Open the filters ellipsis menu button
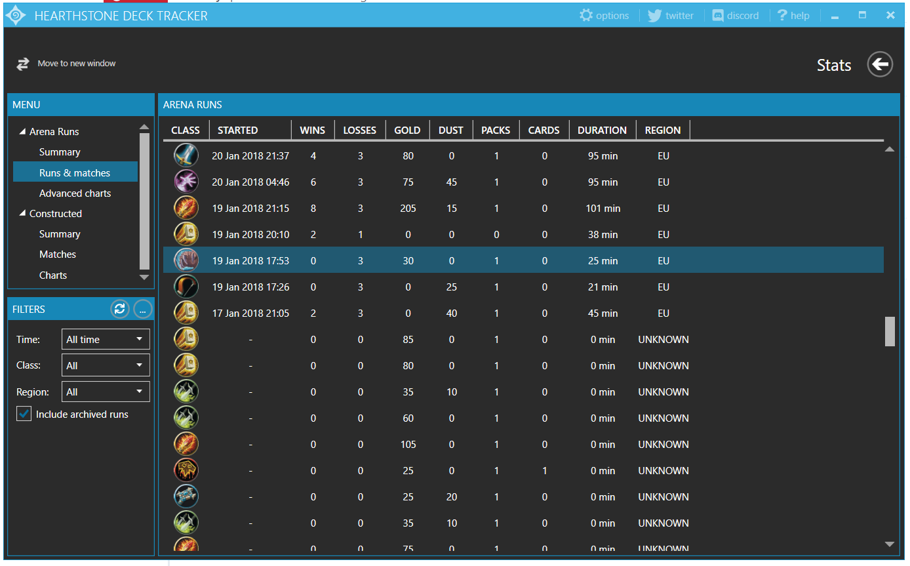Screen dimensions: 910x566 142,309
